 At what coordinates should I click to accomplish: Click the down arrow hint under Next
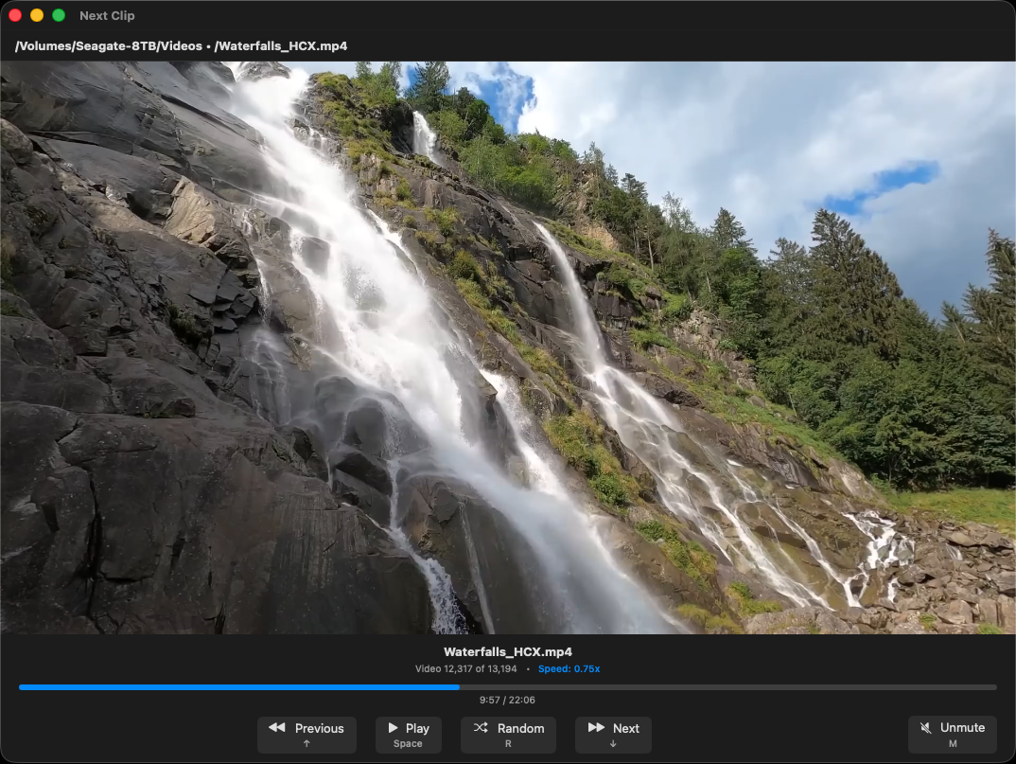click(x=613, y=744)
